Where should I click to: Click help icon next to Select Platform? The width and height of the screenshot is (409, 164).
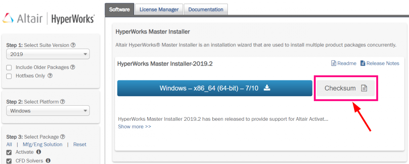tap(63, 102)
